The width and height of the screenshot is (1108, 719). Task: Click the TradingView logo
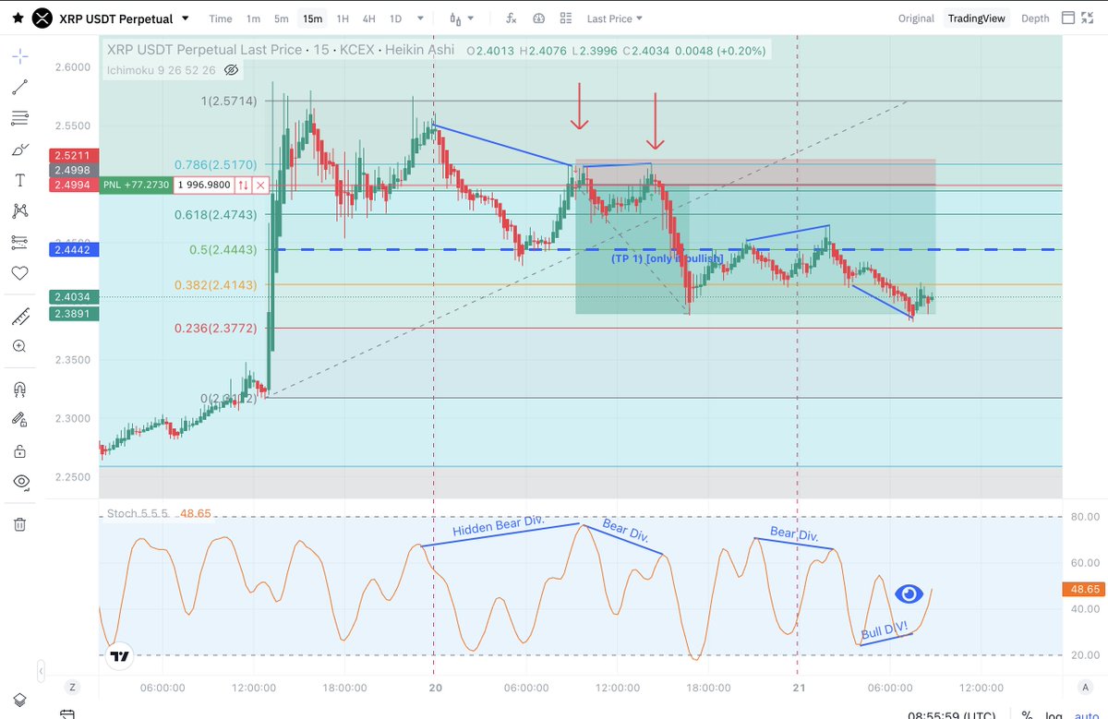(119, 656)
